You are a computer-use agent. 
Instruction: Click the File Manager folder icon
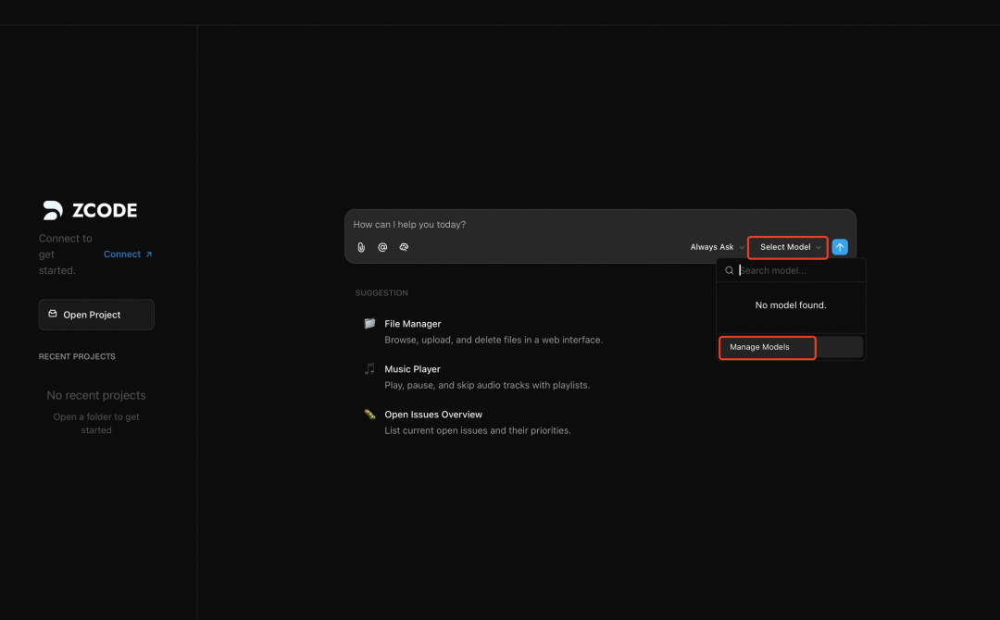coord(369,324)
